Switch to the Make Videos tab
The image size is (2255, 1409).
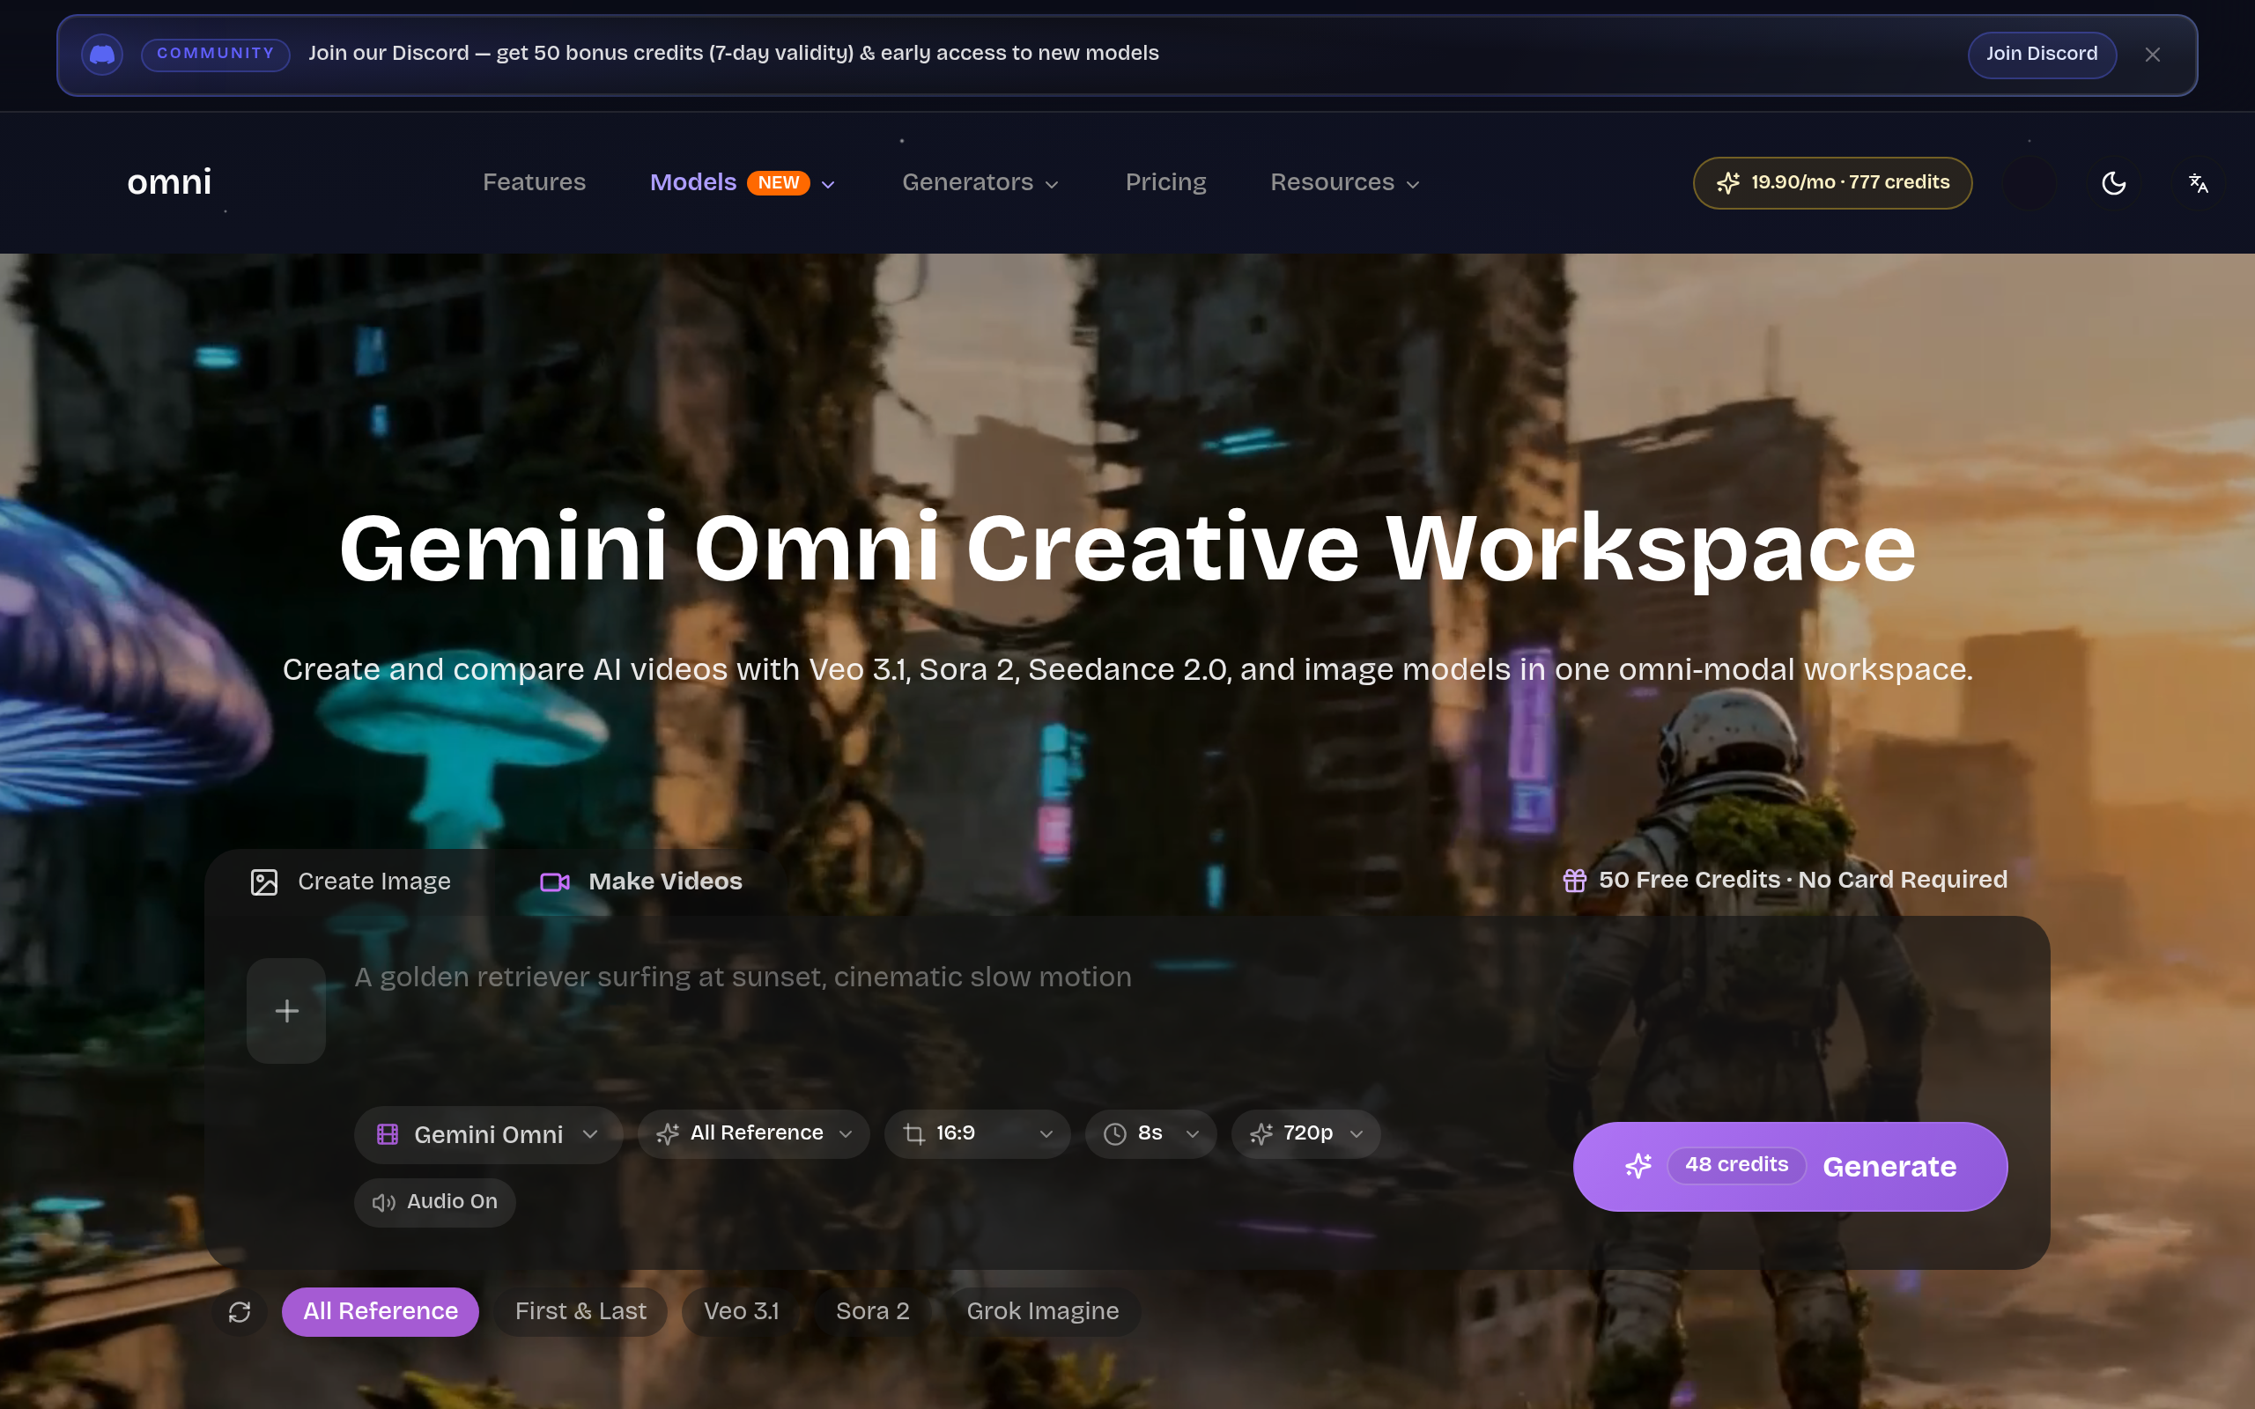[x=641, y=882]
